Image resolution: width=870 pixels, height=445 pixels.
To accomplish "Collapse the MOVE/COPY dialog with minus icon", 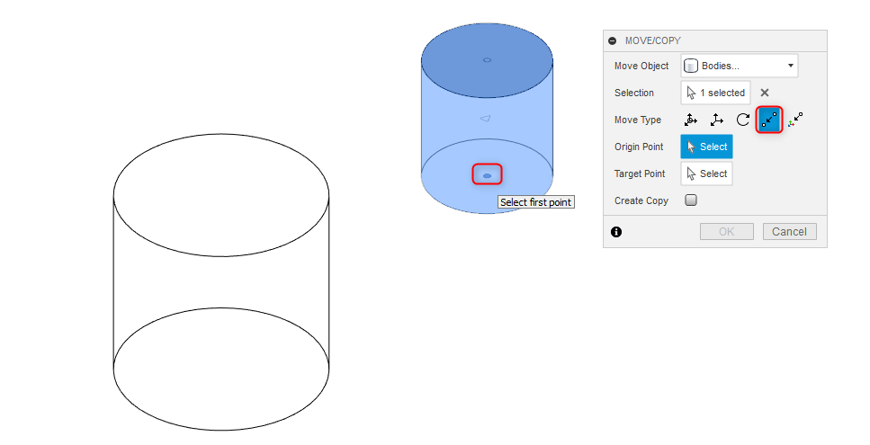I will click(x=613, y=41).
